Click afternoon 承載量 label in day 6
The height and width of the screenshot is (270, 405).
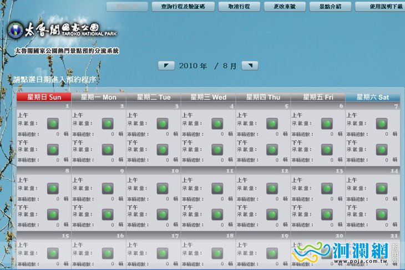pos(301,150)
